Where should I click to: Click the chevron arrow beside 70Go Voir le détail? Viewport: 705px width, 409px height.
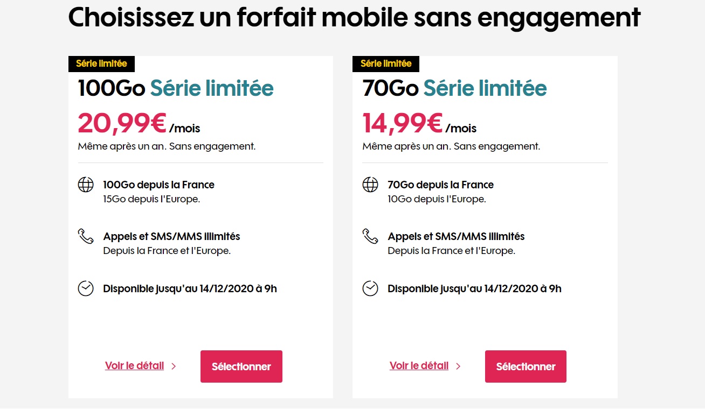point(458,366)
